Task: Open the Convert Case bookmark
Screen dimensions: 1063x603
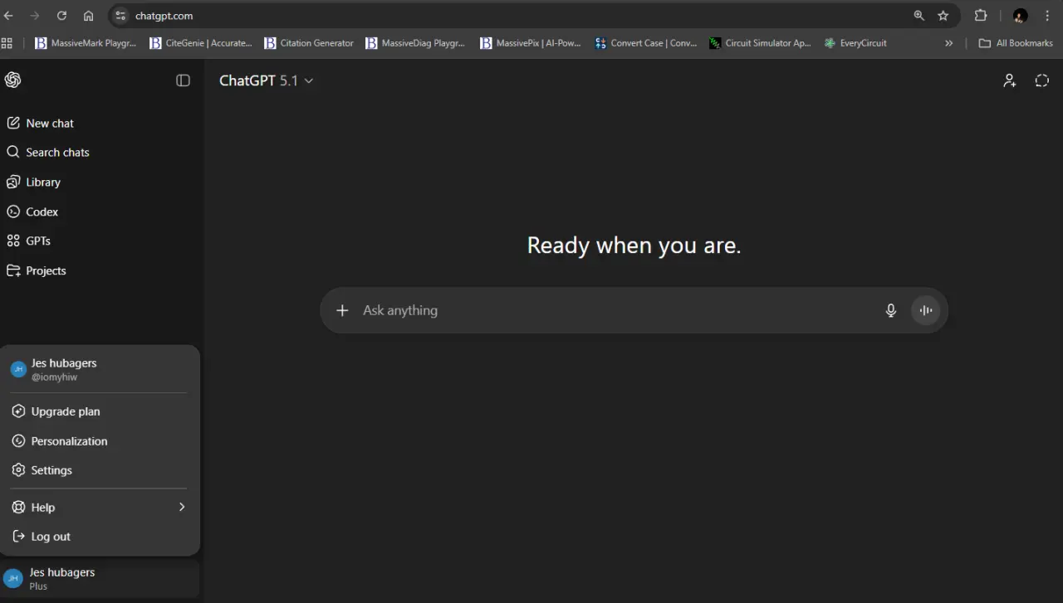Action: pyautogui.click(x=646, y=43)
